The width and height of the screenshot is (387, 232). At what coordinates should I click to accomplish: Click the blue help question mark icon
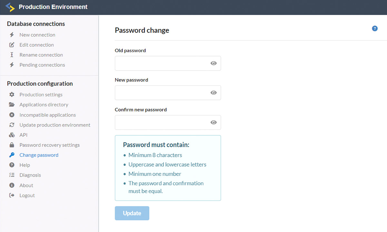point(375,28)
